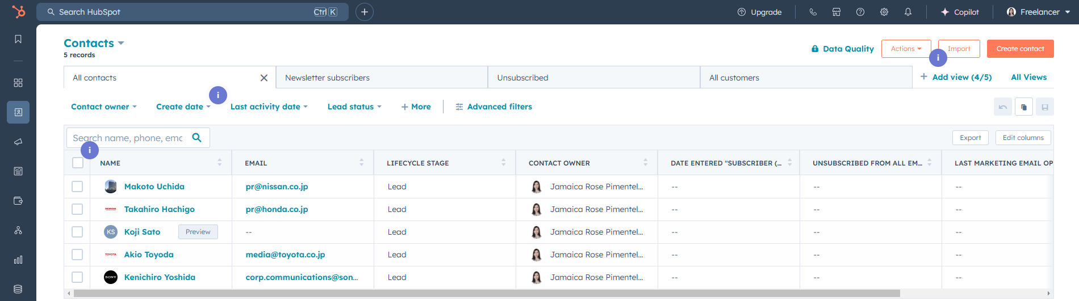The width and height of the screenshot is (1079, 301).
Task: Click the Create contact button
Action: coord(1020,49)
